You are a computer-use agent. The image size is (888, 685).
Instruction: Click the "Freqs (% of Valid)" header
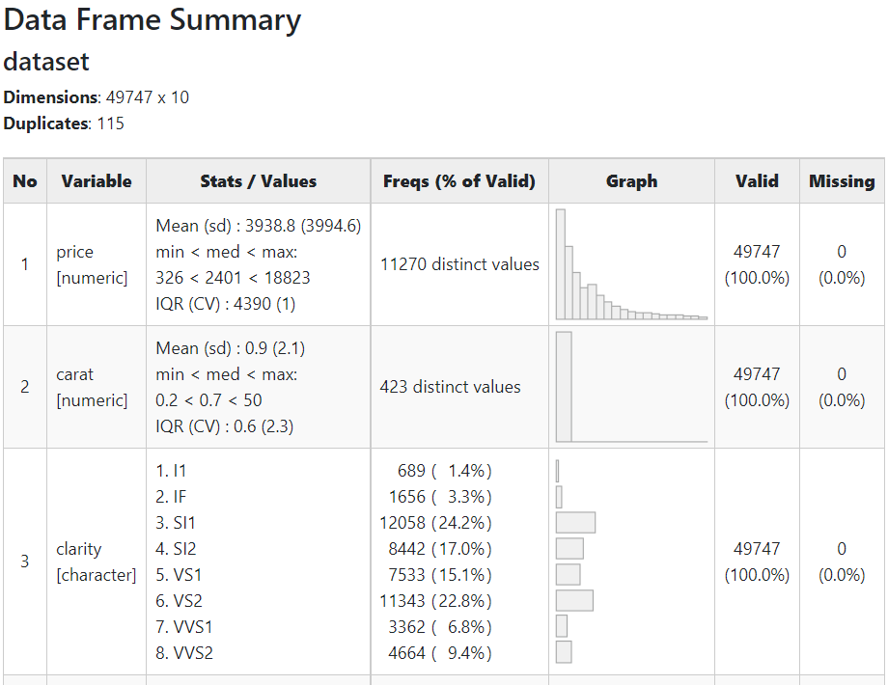coord(459,181)
